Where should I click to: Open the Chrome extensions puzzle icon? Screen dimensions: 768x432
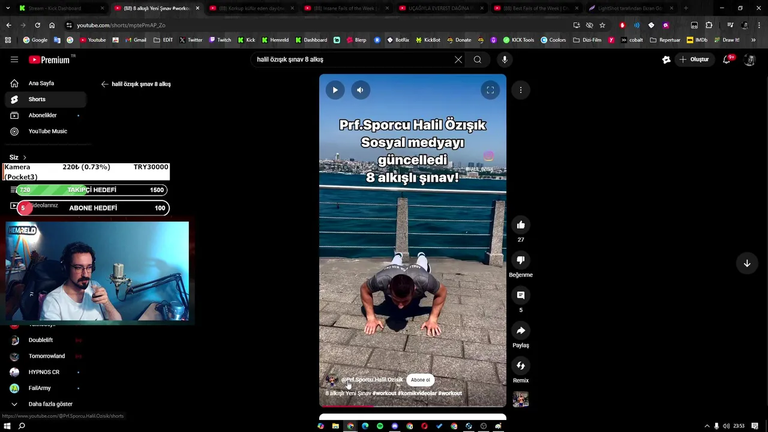(x=709, y=25)
